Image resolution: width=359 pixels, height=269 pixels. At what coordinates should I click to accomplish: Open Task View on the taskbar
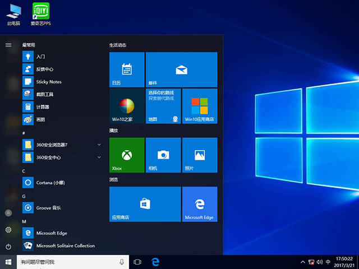pyautogui.click(x=137, y=262)
